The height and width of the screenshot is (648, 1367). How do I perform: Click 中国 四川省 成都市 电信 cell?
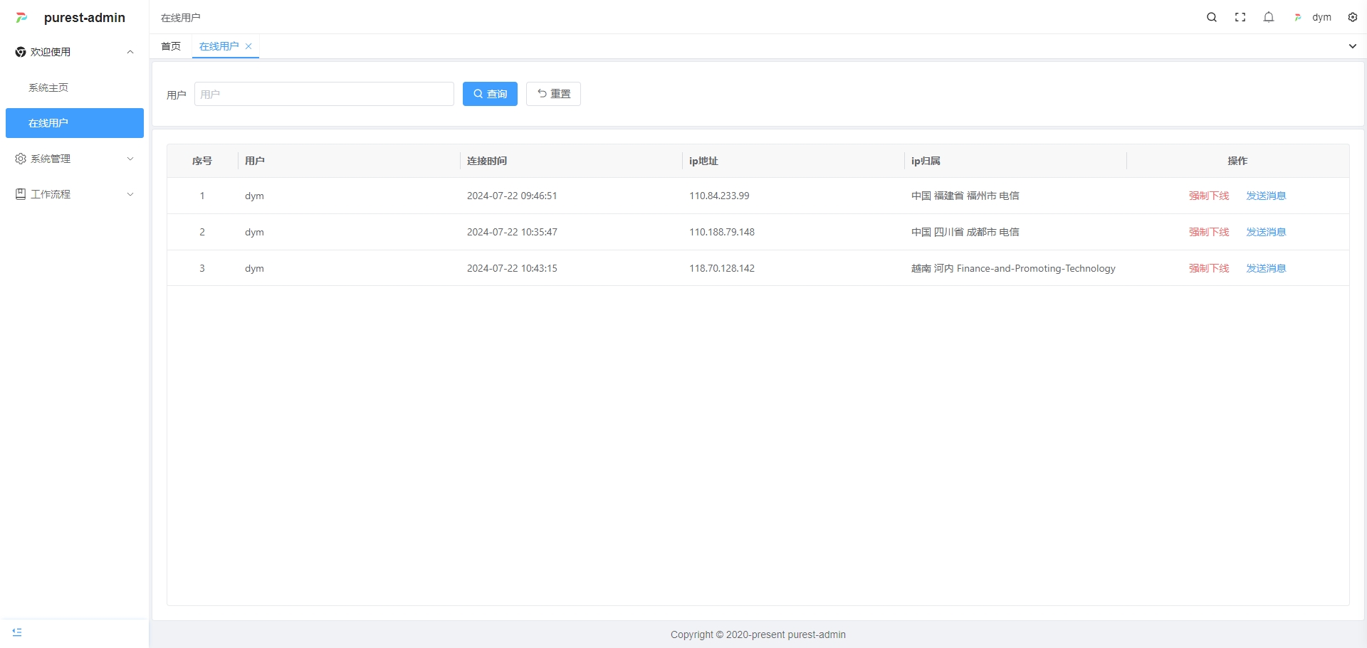(965, 232)
